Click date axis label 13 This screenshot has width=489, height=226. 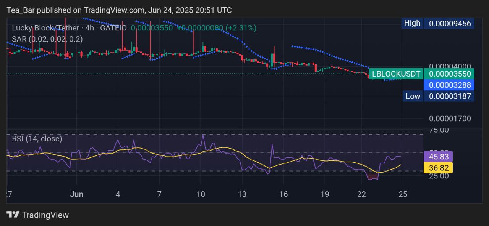tap(242, 194)
